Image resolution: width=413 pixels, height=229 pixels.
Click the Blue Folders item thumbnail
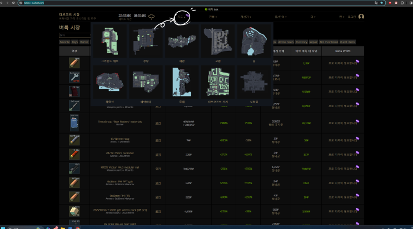(74, 123)
